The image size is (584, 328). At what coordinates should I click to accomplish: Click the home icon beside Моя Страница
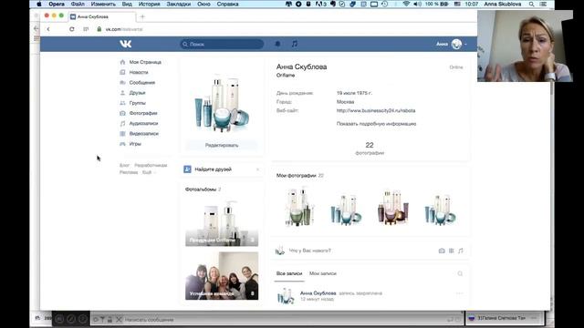[122, 62]
